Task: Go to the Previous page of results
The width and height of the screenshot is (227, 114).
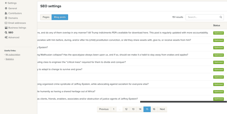Action: [x=104, y=109]
